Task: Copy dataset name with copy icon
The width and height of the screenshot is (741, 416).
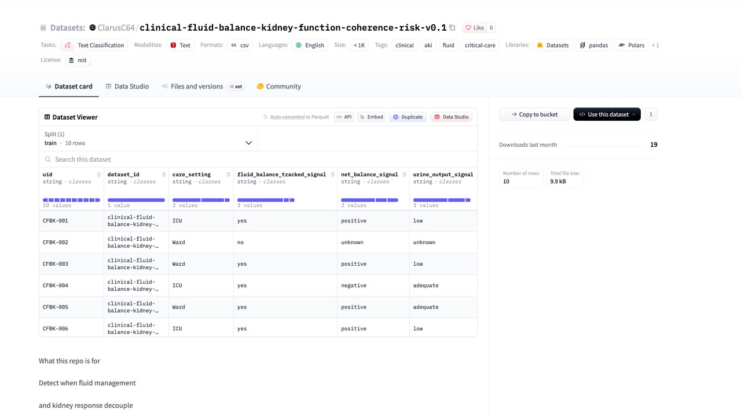Action: click(x=452, y=28)
